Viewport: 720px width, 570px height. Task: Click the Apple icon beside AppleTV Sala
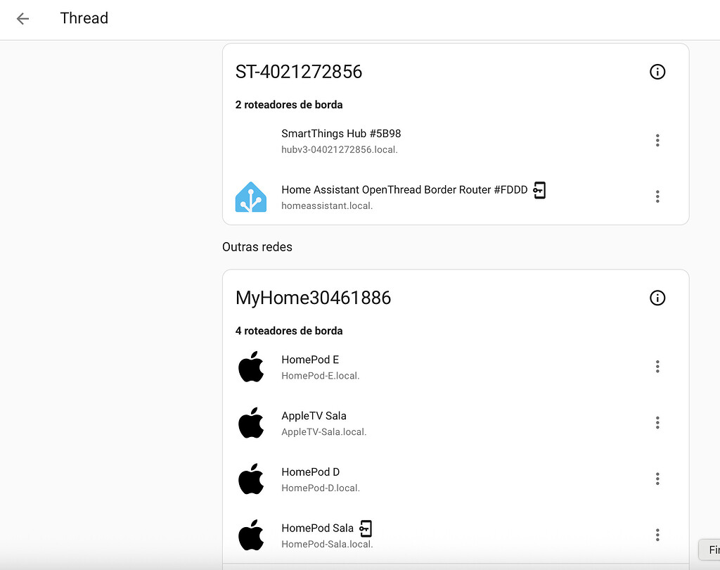[x=251, y=423]
